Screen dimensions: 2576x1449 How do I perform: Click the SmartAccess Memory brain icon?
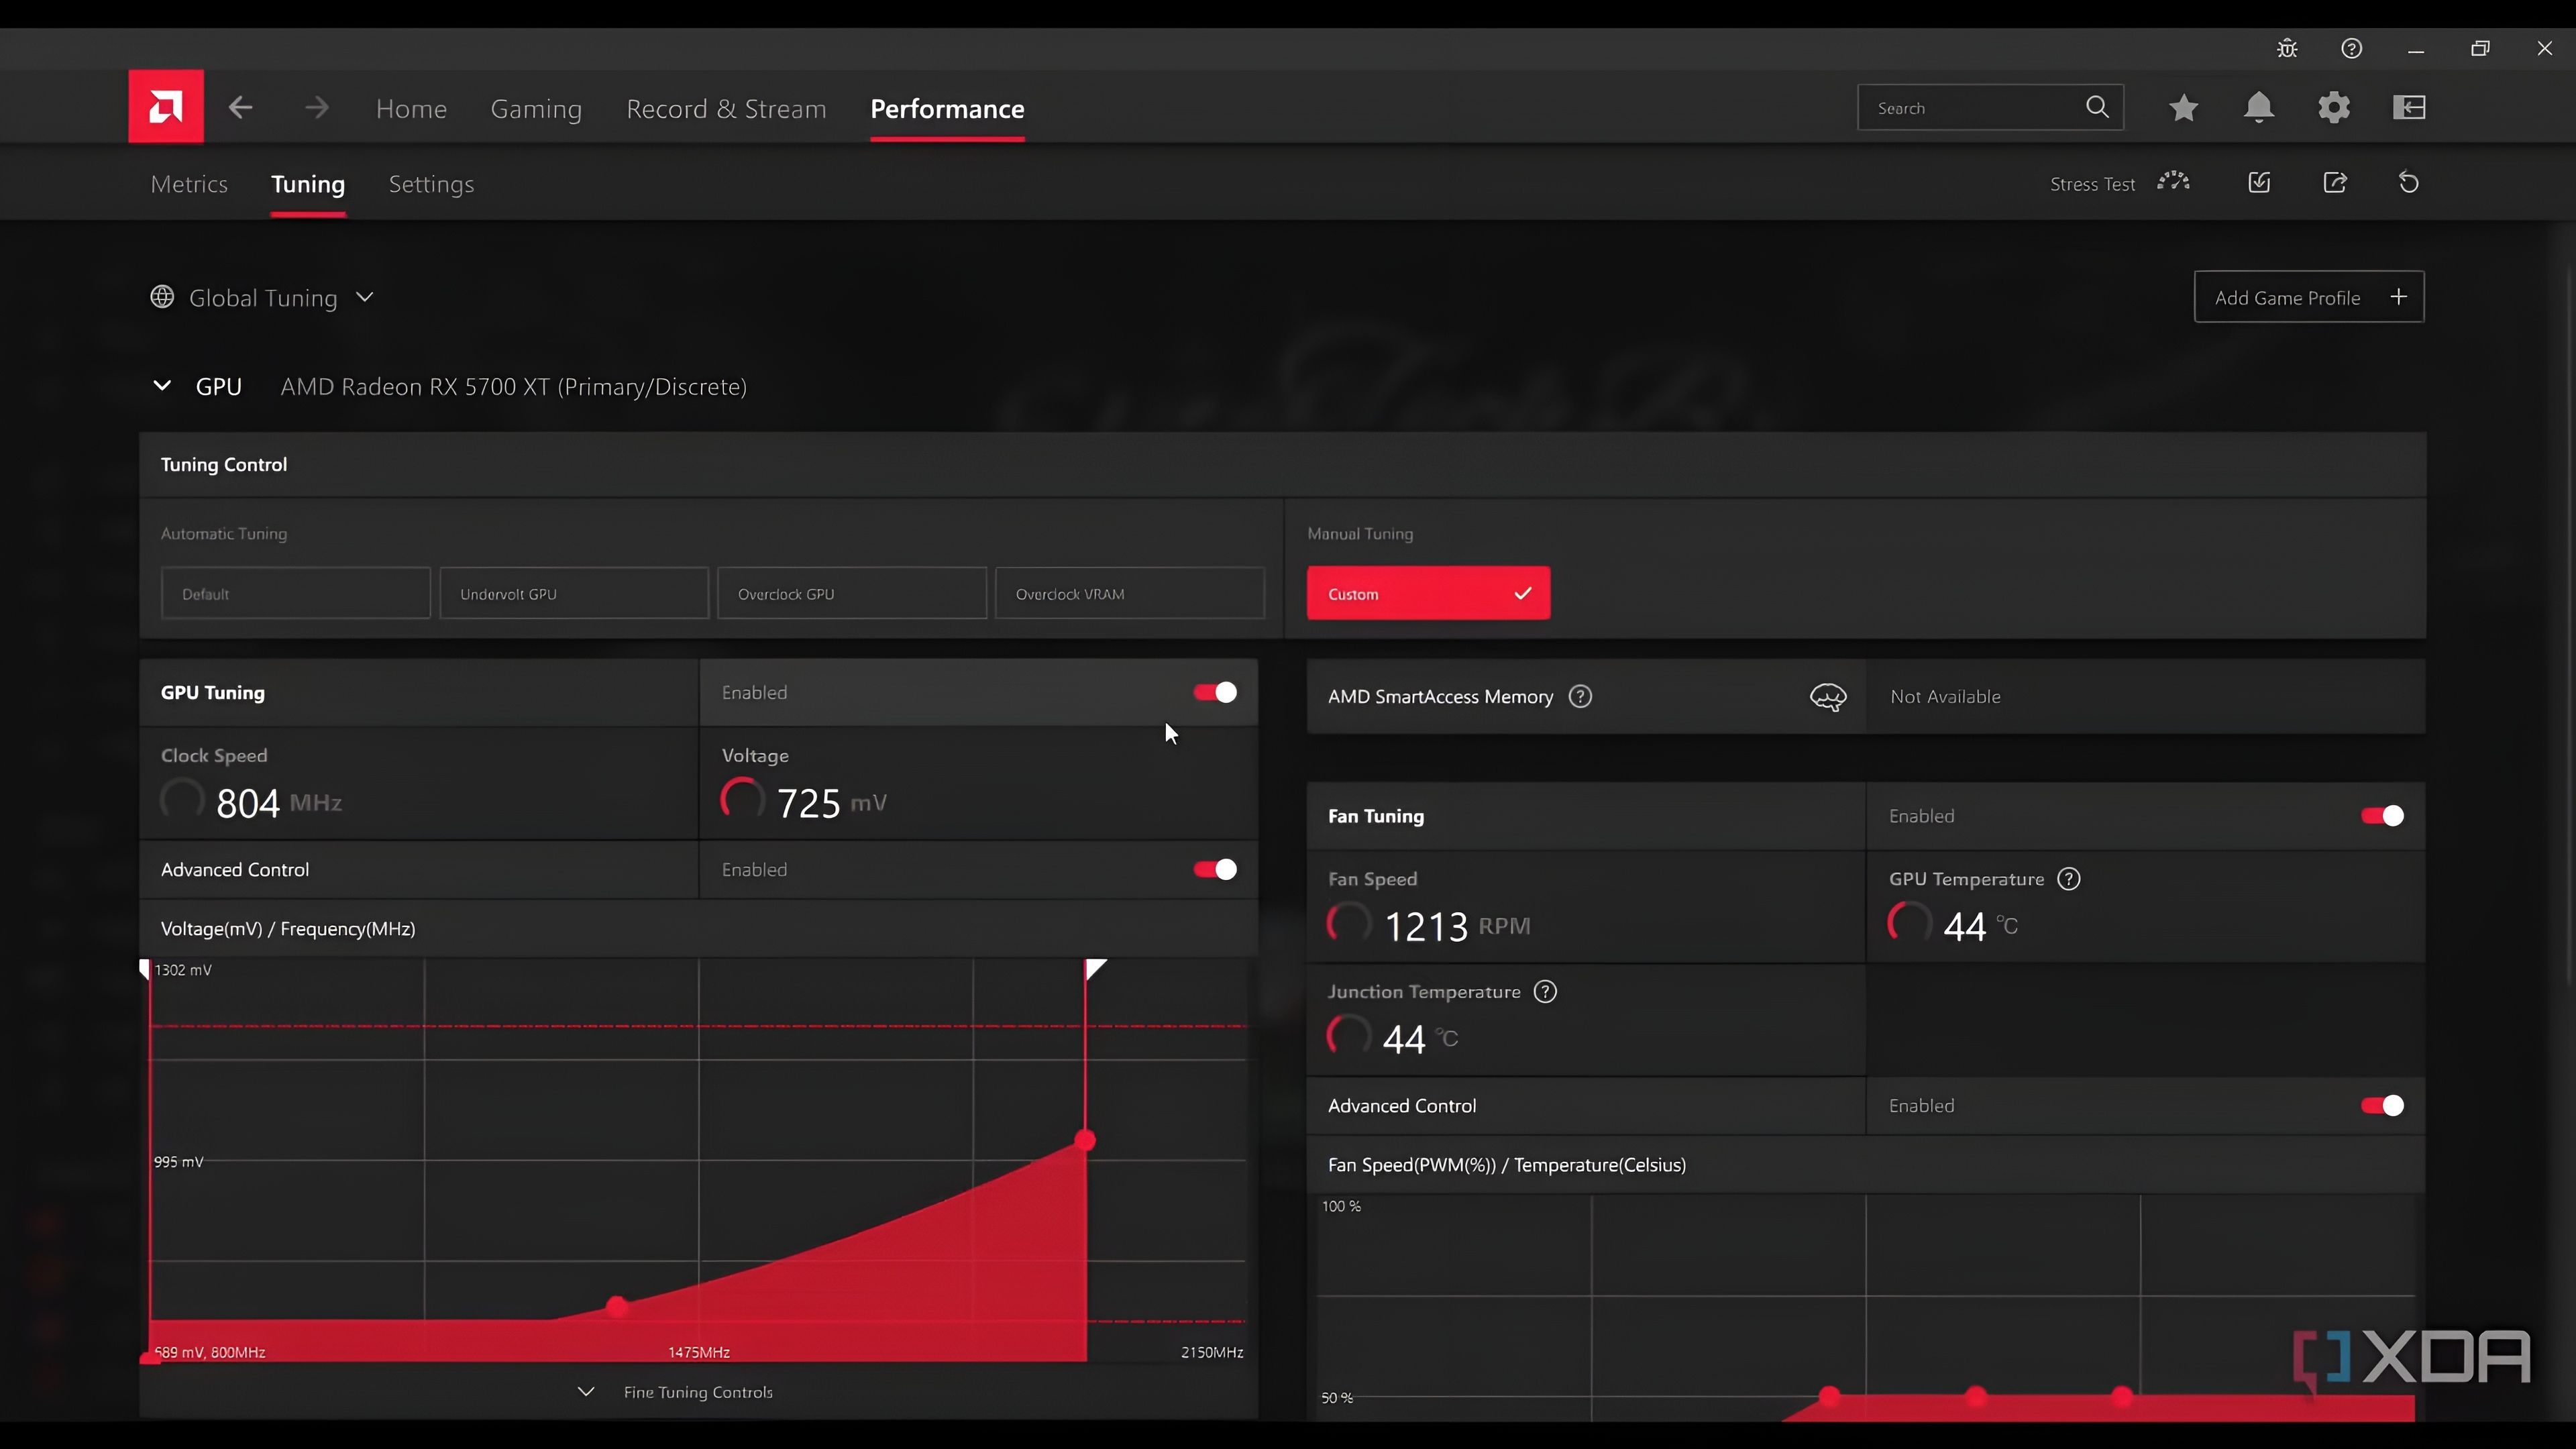(x=1828, y=697)
